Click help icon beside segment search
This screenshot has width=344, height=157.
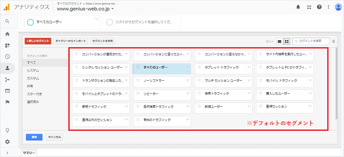334,41
